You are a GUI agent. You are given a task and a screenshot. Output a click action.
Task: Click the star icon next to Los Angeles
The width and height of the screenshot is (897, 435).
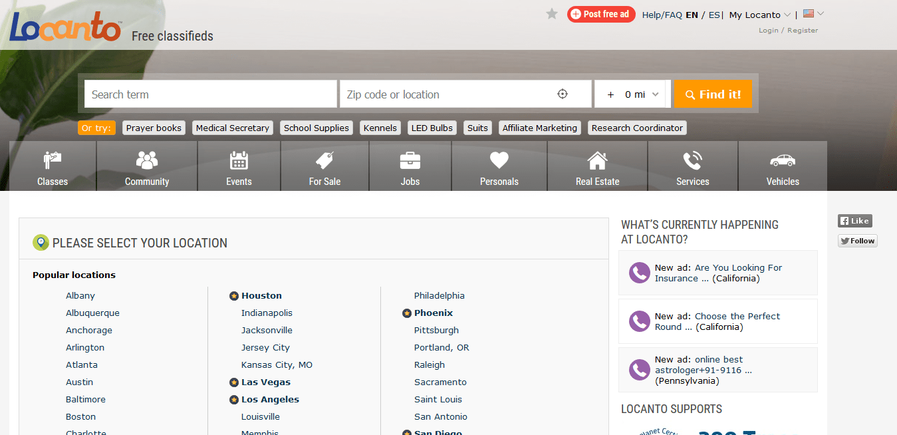coord(234,400)
